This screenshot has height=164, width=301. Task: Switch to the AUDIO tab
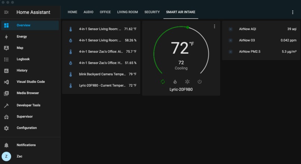[x=89, y=12]
